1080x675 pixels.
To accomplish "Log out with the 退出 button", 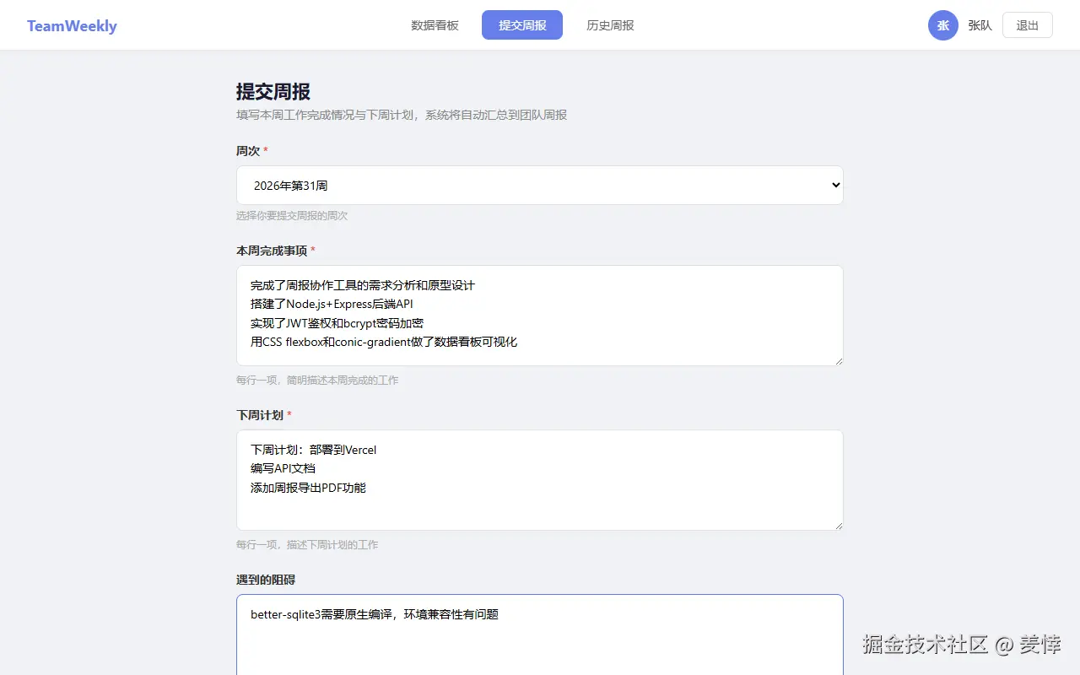I will pyautogui.click(x=1028, y=25).
